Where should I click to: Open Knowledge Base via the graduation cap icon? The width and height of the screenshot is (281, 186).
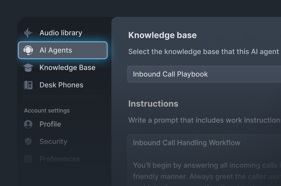(29, 68)
